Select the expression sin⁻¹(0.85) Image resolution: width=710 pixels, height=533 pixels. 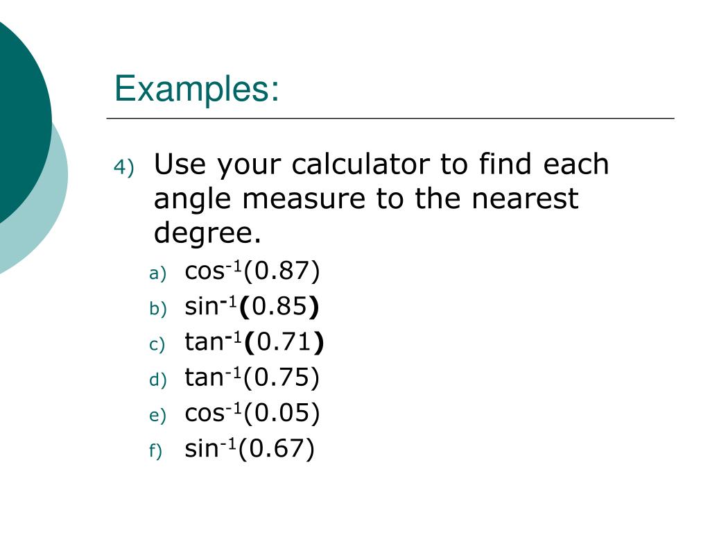pyautogui.click(x=252, y=307)
